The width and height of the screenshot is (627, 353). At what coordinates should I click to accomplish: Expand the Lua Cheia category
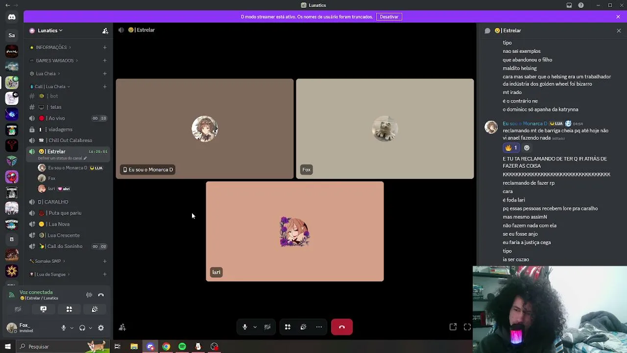(x=45, y=74)
